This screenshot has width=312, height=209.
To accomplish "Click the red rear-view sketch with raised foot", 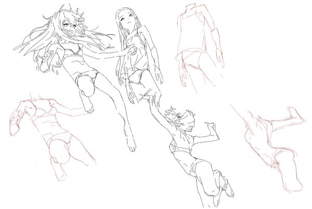I will tap(269, 148).
